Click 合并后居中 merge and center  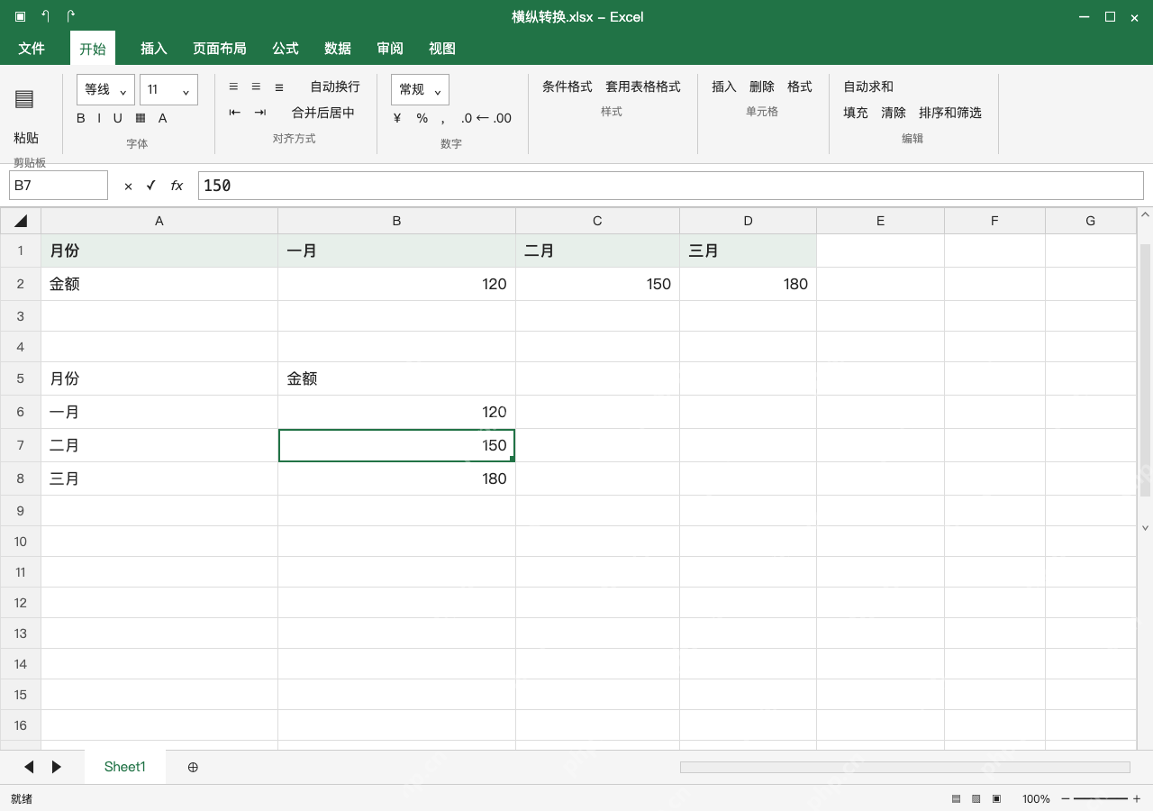(x=323, y=113)
